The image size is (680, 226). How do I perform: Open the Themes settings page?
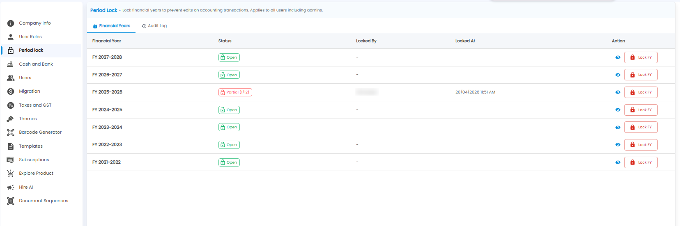click(x=28, y=119)
